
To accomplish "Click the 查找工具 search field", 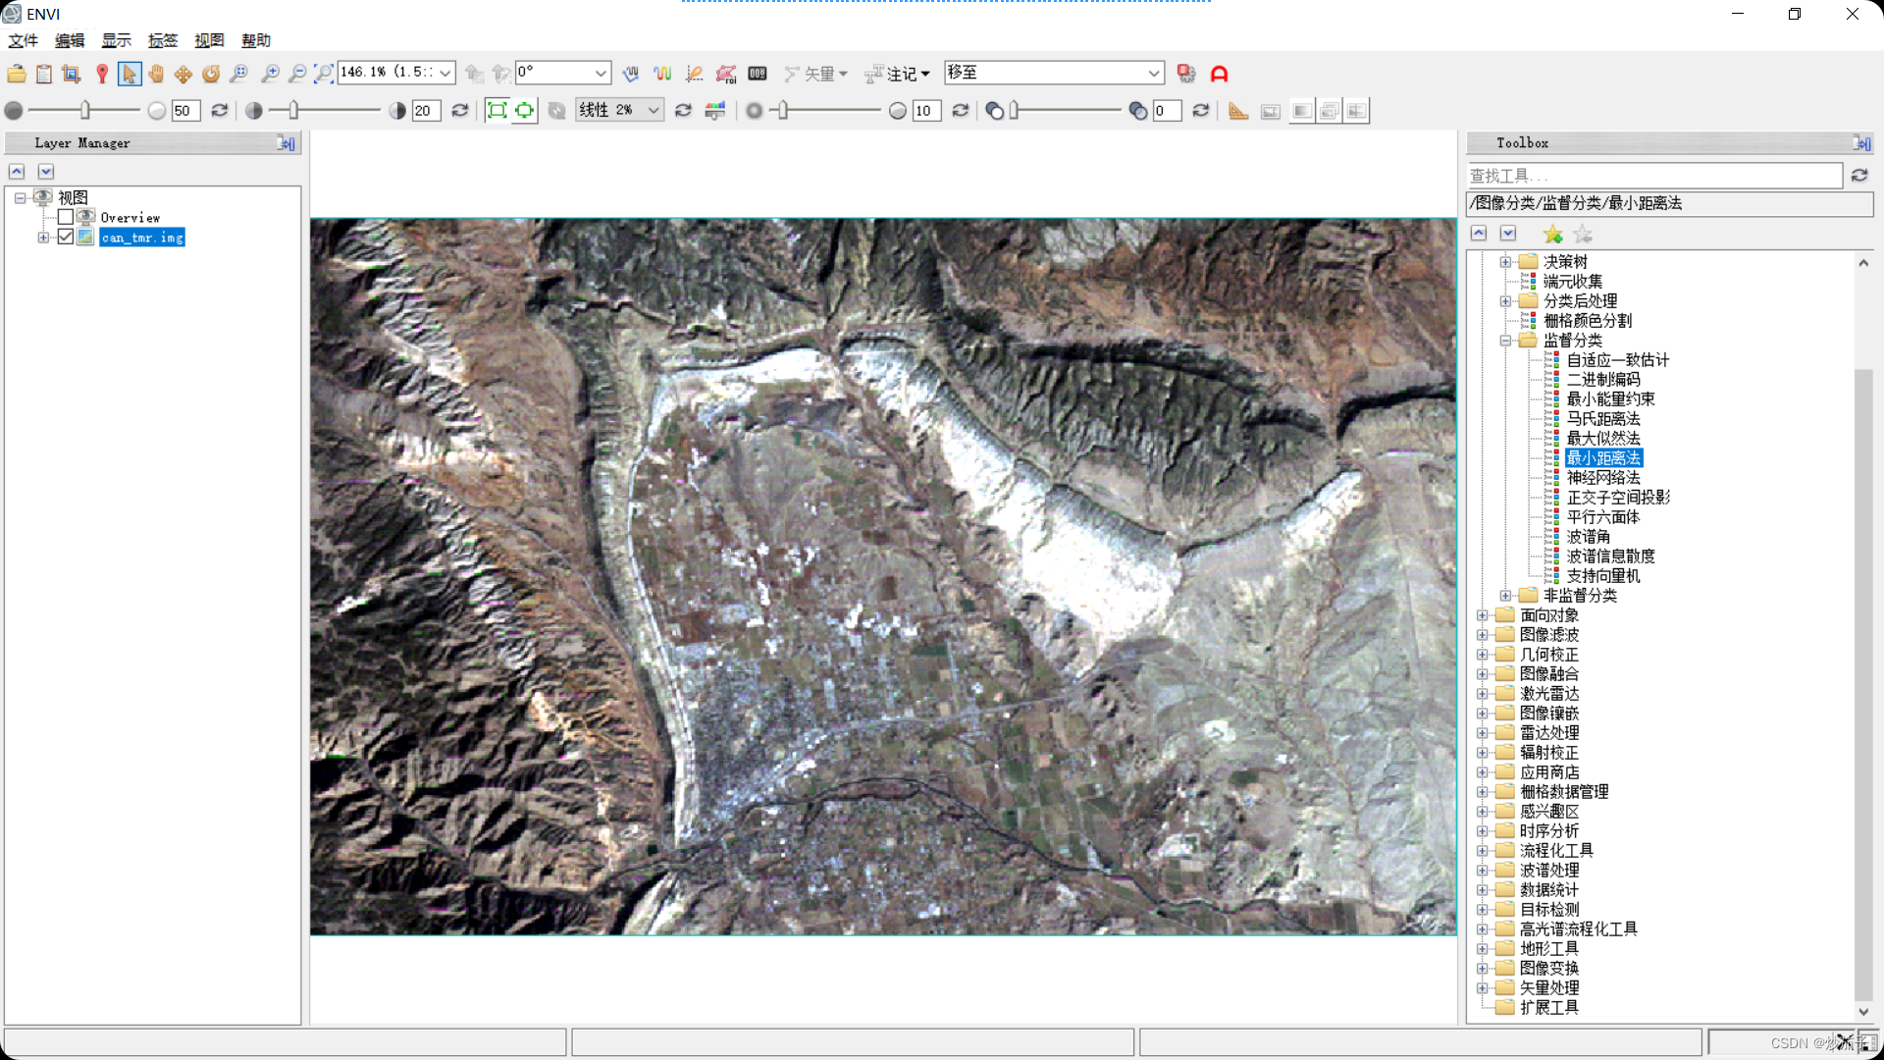I will click(x=1653, y=176).
